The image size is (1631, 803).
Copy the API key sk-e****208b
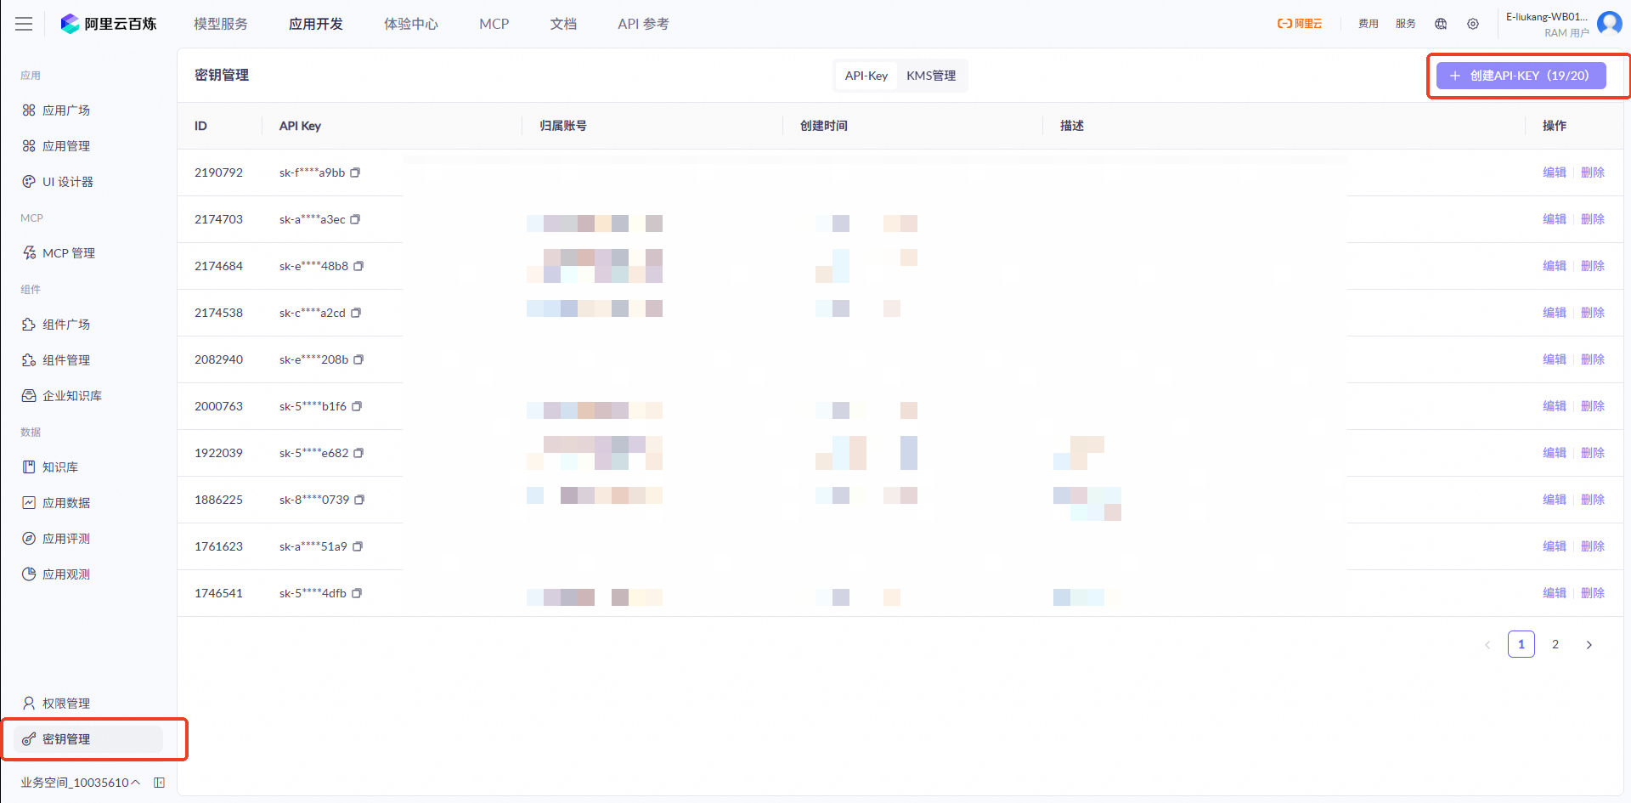click(358, 359)
